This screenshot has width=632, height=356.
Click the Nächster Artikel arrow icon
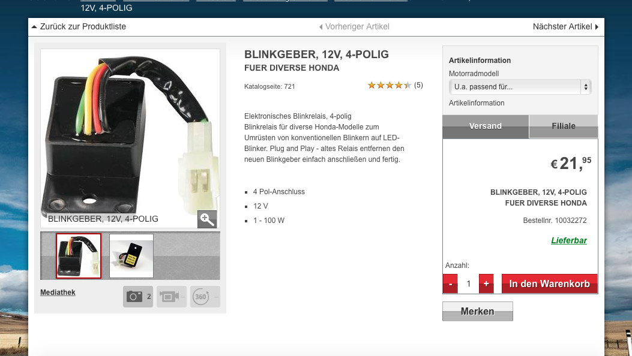(x=597, y=27)
